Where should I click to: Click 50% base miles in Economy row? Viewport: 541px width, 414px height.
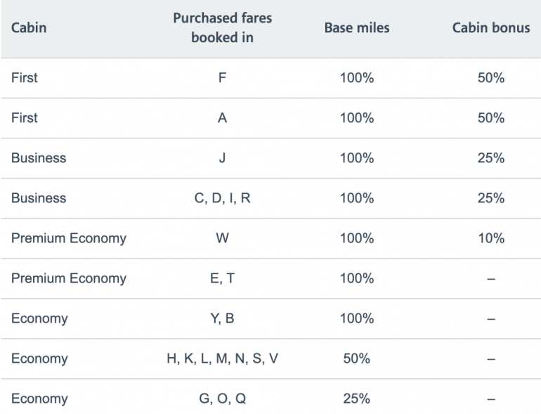tap(357, 358)
